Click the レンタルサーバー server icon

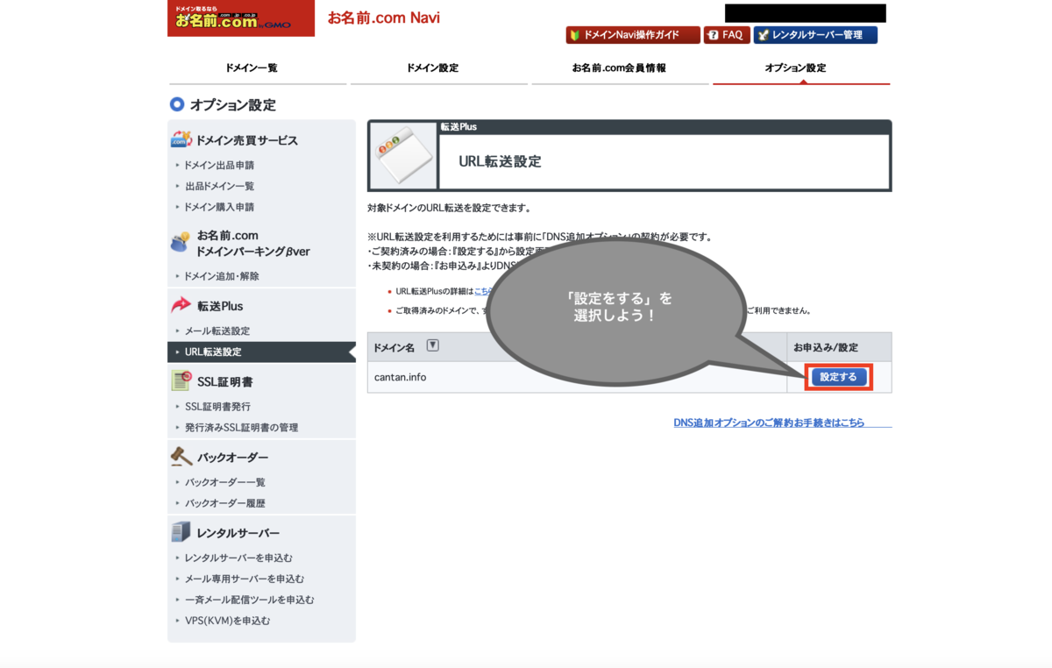coord(181,532)
